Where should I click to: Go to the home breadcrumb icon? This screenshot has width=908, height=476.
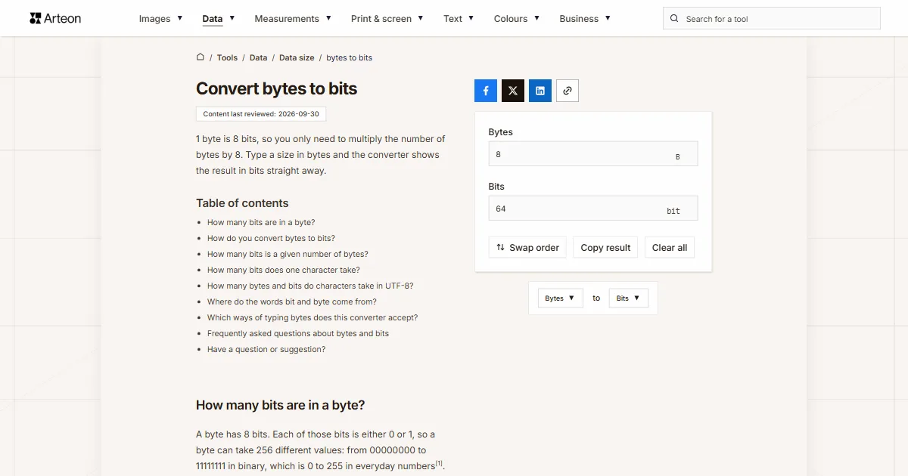[x=201, y=57]
